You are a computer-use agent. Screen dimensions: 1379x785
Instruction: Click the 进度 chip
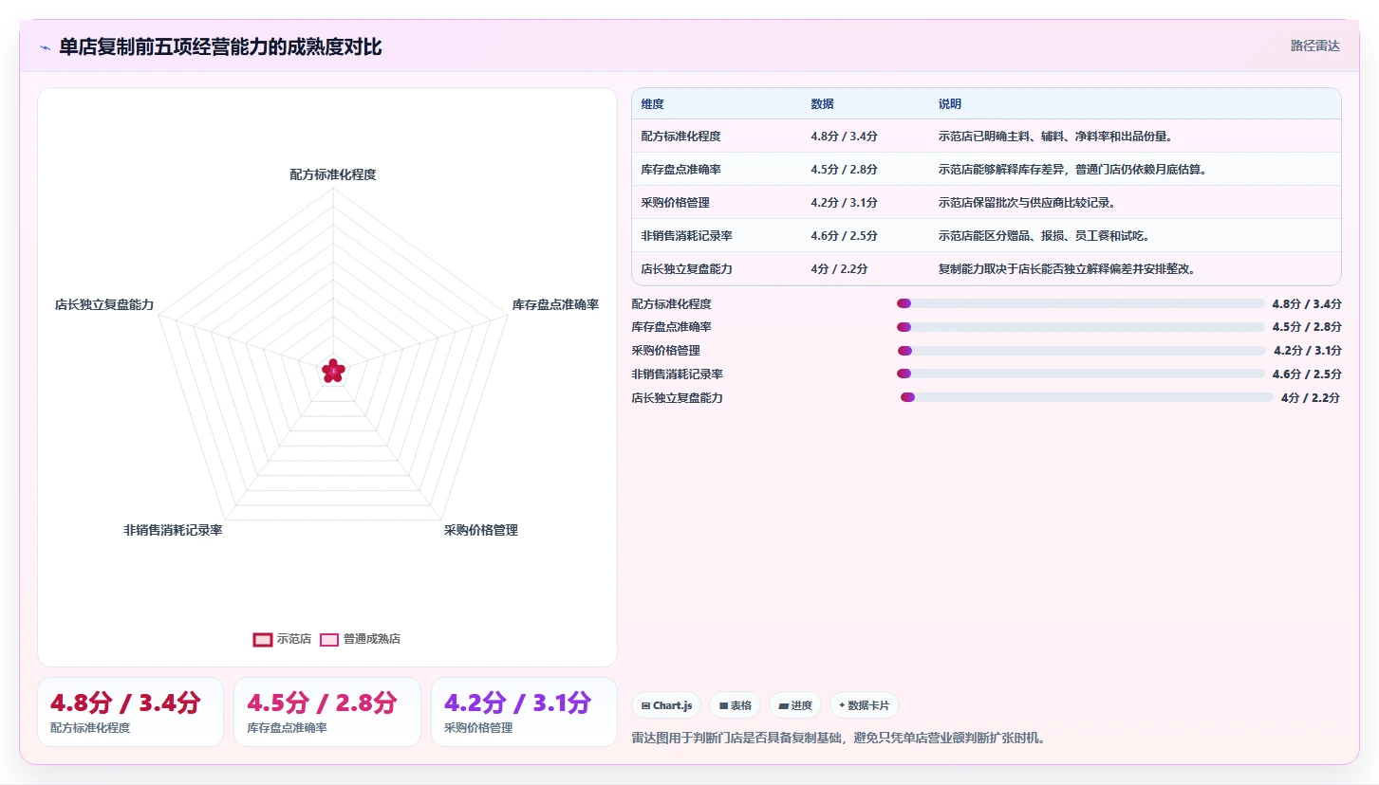tap(795, 705)
